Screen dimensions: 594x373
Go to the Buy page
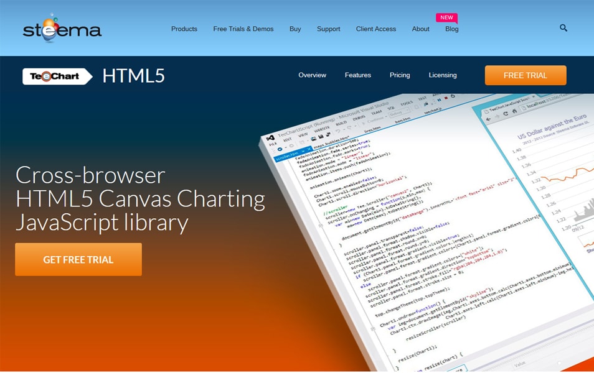(x=295, y=29)
